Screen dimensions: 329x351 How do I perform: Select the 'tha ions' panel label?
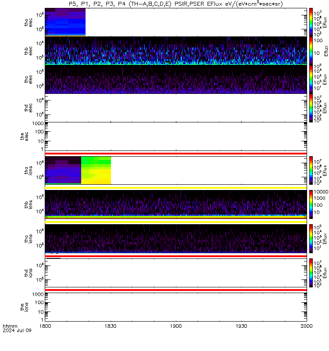pyautogui.click(x=28, y=170)
